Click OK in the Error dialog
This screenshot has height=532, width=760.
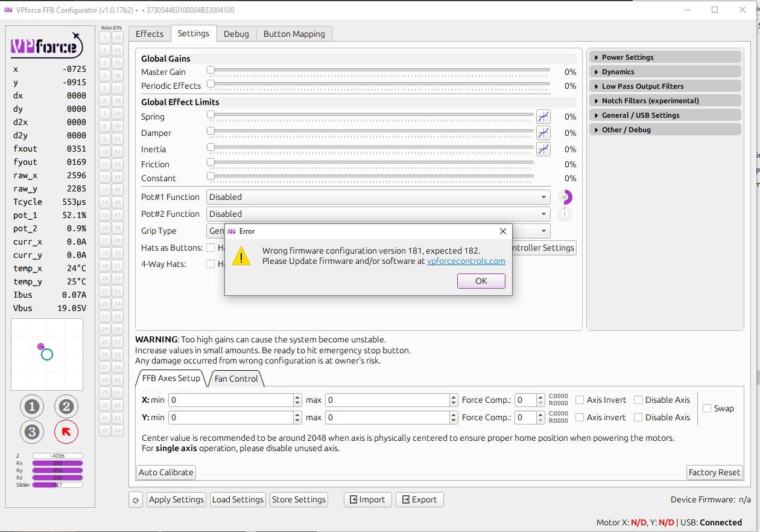point(481,281)
